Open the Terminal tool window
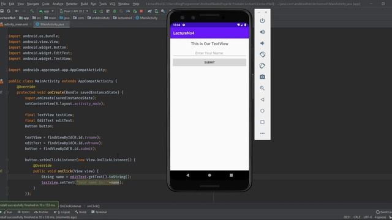 pyautogui.click(x=99, y=212)
